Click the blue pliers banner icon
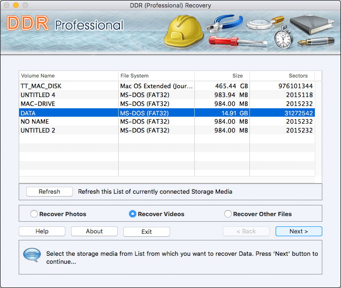 [x=224, y=23]
